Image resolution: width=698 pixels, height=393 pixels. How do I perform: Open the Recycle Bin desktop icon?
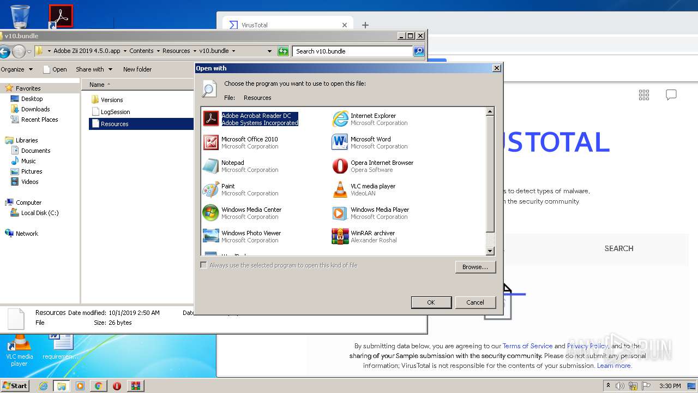20,16
